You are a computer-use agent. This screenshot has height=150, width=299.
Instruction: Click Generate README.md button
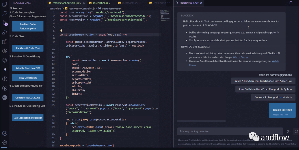click(x=28, y=98)
